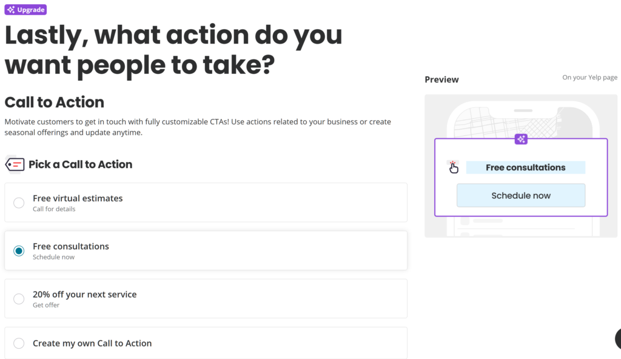The height and width of the screenshot is (359, 621).
Task: Open the dark circular widget at right edge
Action: (x=618, y=339)
